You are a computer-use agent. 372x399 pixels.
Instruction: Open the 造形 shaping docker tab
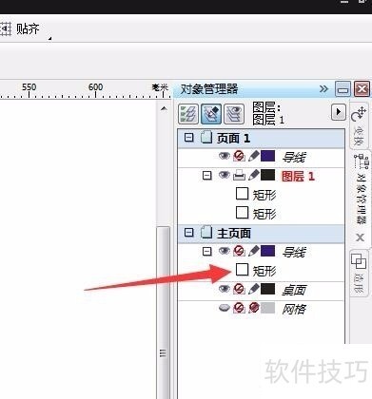click(360, 273)
